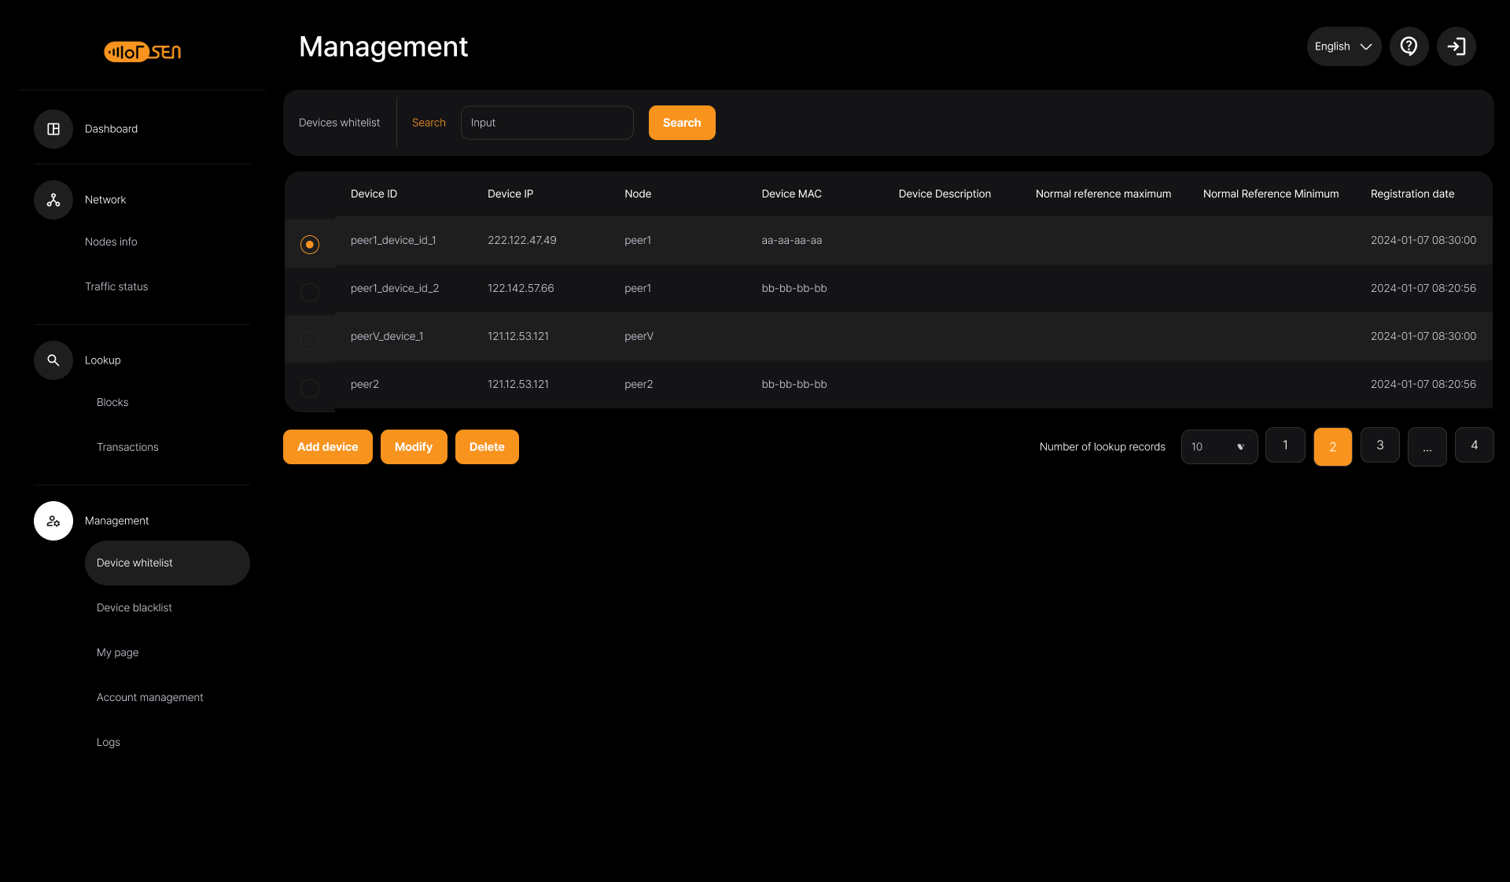This screenshot has width=1510, height=882.
Task: Go to page 3
Action: click(x=1380, y=445)
